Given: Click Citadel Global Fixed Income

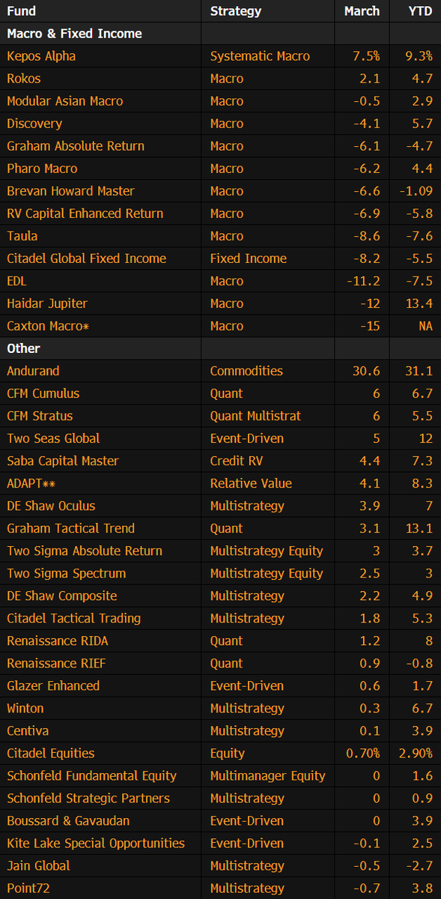Looking at the screenshot, I should tap(87, 258).
